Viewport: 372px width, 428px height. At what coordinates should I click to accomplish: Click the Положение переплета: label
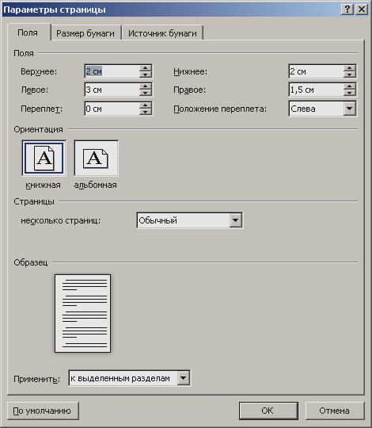220,109
